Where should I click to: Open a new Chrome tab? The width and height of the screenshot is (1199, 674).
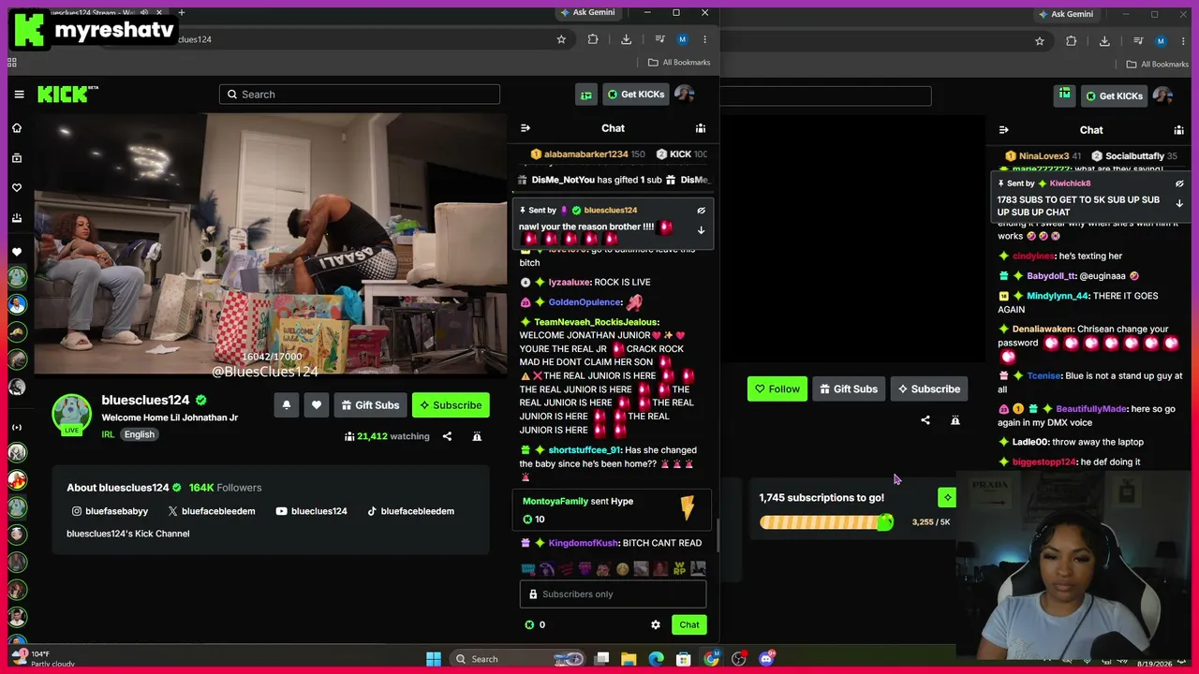click(181, 13)
